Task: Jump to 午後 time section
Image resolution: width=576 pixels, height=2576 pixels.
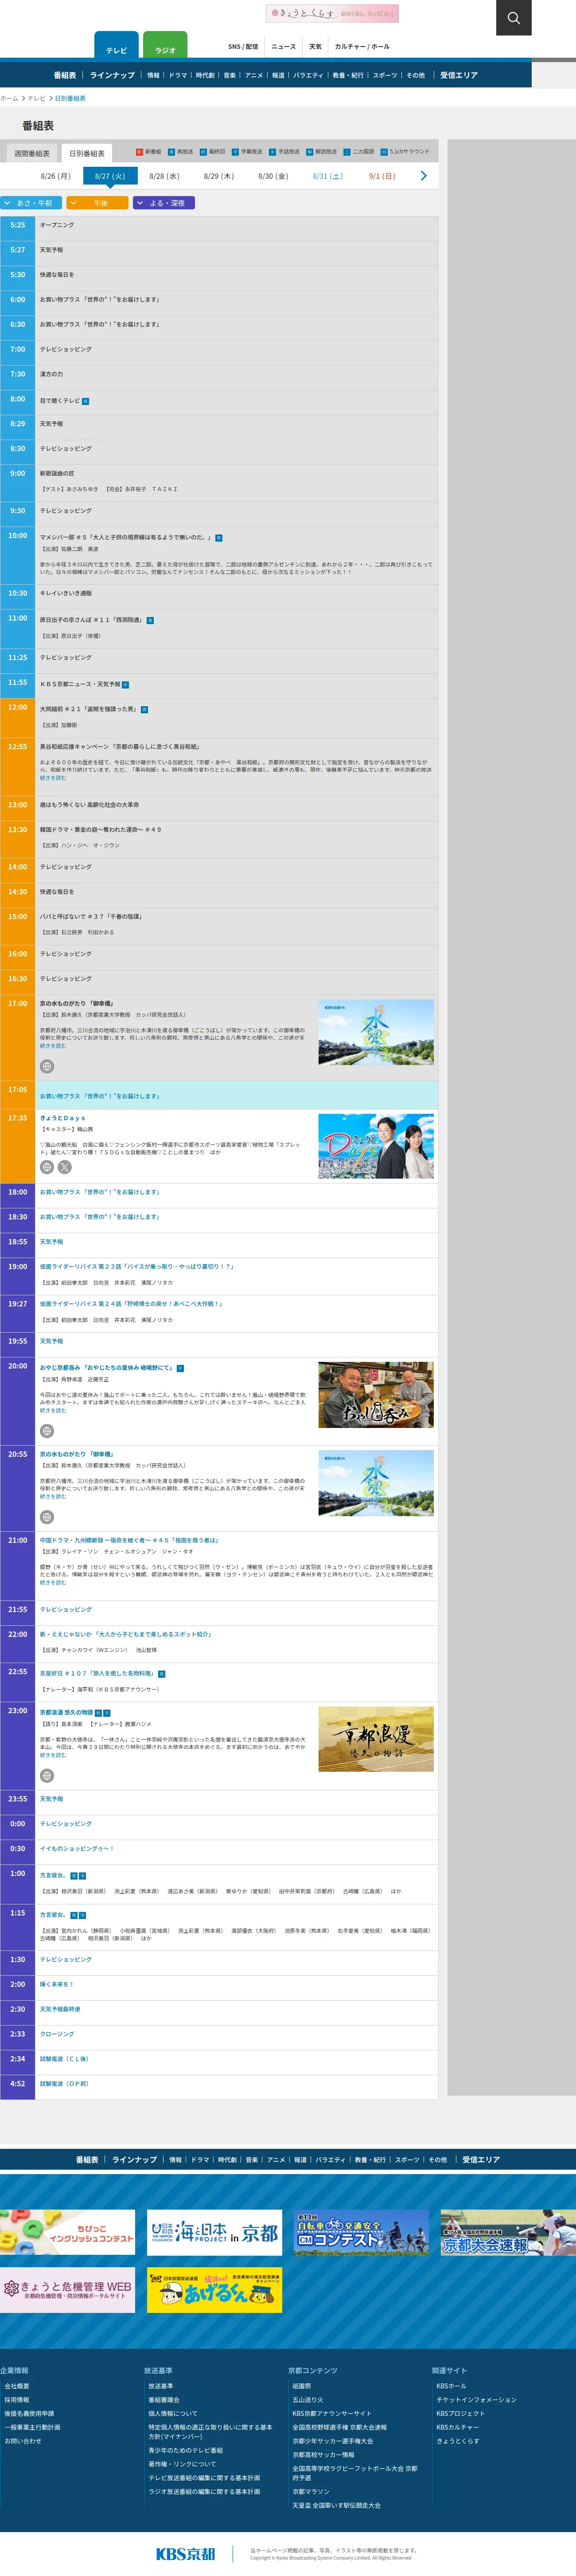Action: point(97,203)
